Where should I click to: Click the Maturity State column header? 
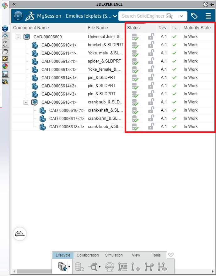[x=197, y=28]
